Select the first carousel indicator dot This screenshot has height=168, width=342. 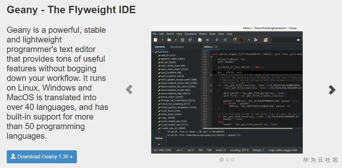point(222,160)
